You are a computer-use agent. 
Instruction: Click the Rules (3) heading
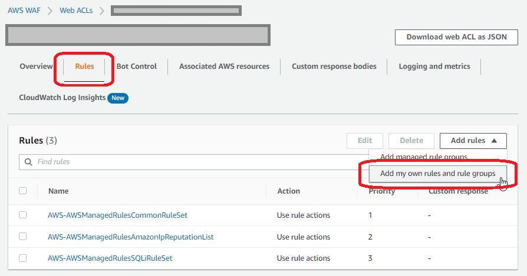[38, 141]
